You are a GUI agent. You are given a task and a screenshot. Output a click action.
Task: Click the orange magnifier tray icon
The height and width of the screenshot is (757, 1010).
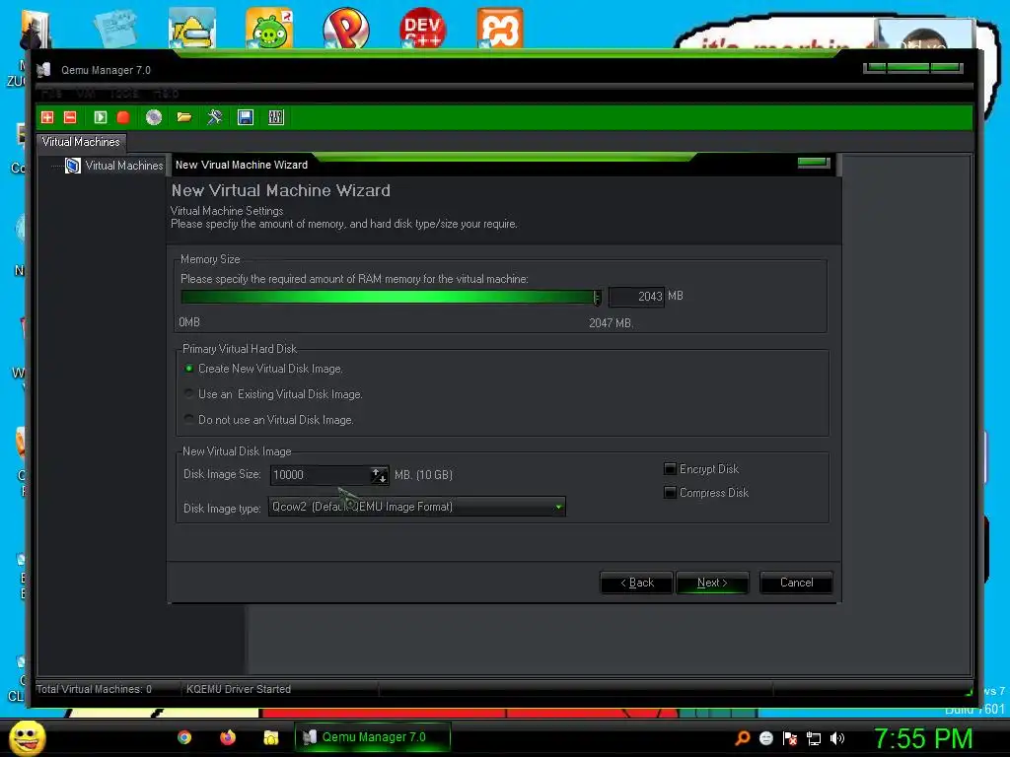click(742, 738)
